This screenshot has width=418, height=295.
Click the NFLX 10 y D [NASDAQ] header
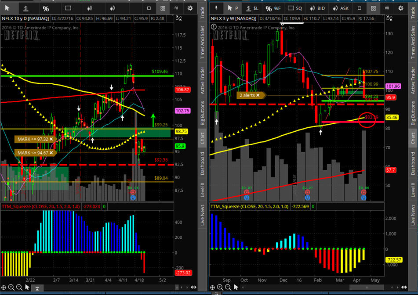[25, 18]
